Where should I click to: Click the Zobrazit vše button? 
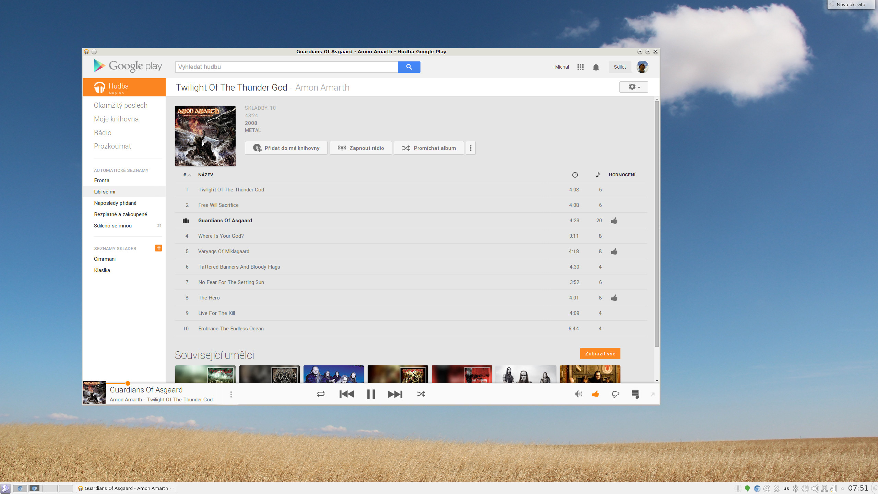click(x=600, y=354)
